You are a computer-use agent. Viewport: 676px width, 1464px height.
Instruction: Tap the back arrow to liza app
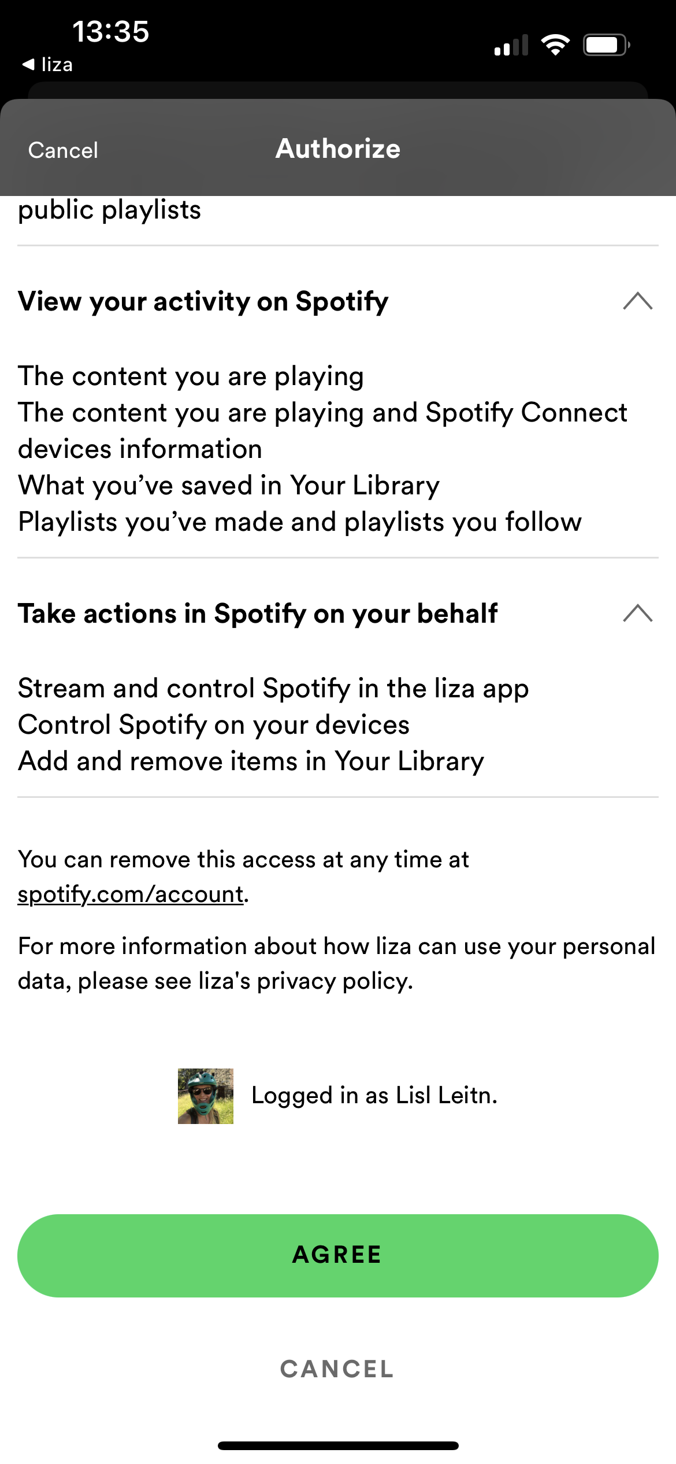click(x=47, y=64)
